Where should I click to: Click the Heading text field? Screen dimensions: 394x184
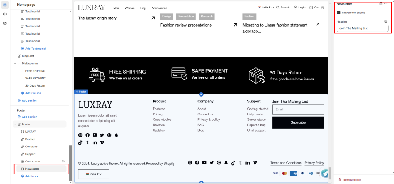[x=362, y=28]
